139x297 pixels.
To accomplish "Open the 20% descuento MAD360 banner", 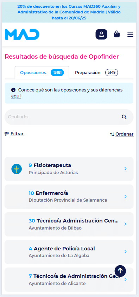I will tap(69, 12).
